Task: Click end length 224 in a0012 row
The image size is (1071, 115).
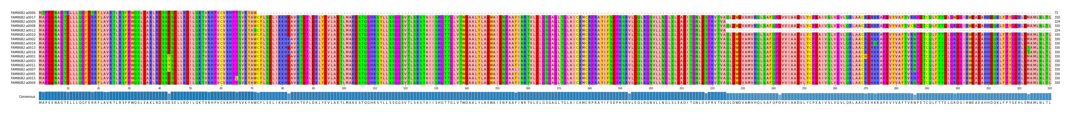Action: coord(1057,30)
